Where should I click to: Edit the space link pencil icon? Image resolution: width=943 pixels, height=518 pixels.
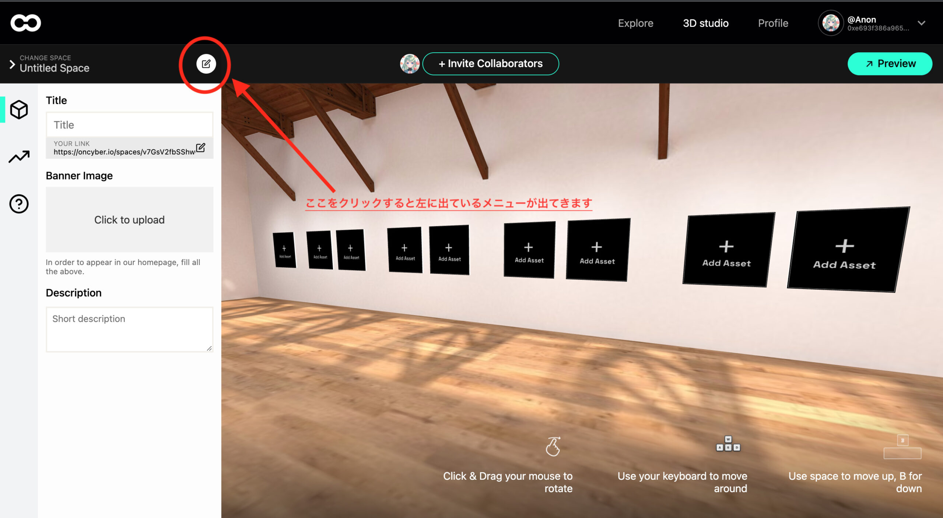(x=200, y=148)
